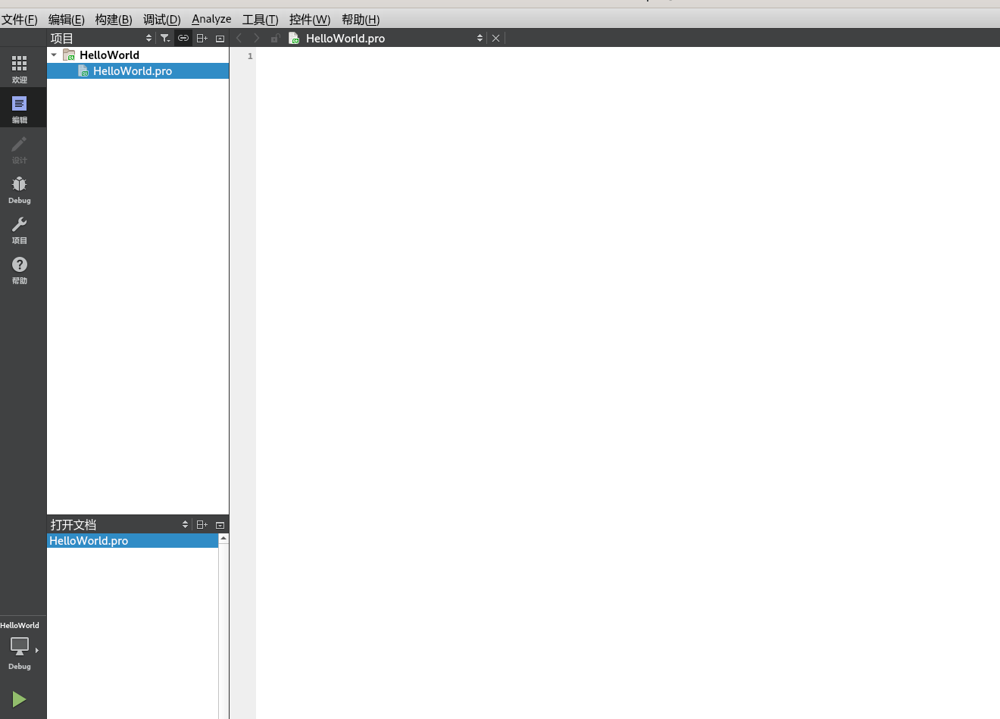Go forward to next editor location
Image resolution: width=1000 pixels, height=719 pixels.
(257, 38)
